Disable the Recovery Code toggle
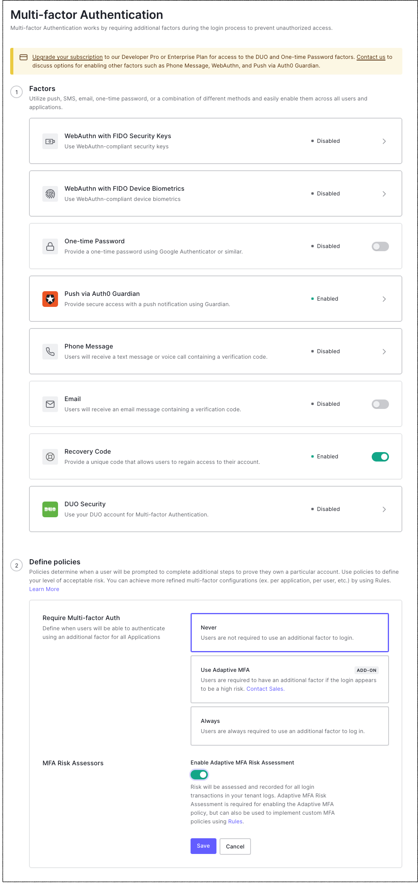418x883 pixels. pyautogui.click(x=380, y=457)
